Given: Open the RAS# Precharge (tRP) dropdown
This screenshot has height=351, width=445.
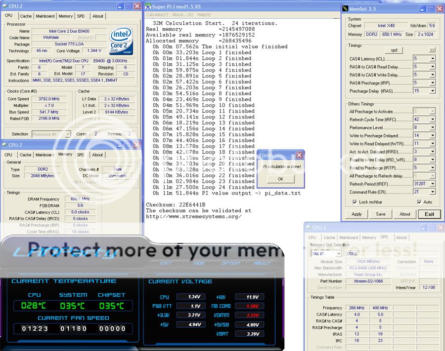Looking at the screenshot, I should coord(432,83).
